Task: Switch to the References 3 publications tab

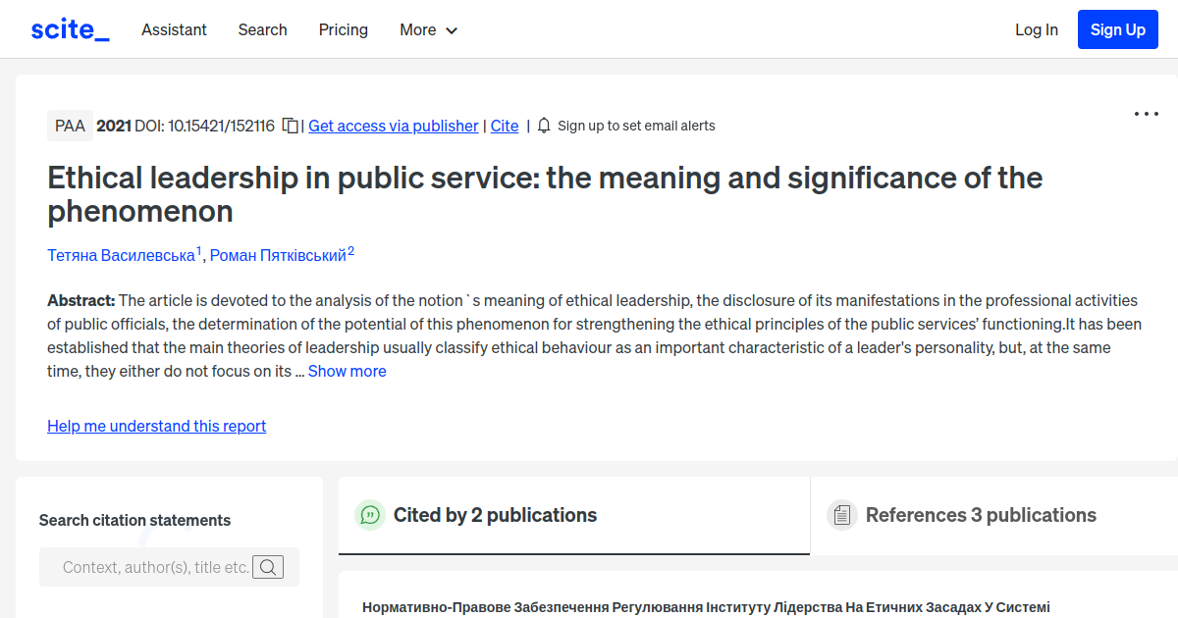Action: 982,514
